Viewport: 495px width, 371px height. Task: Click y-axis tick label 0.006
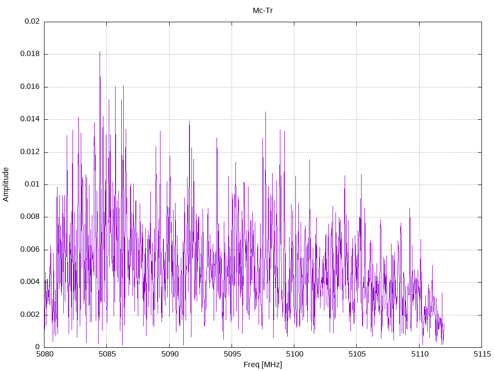coord(30,250)
